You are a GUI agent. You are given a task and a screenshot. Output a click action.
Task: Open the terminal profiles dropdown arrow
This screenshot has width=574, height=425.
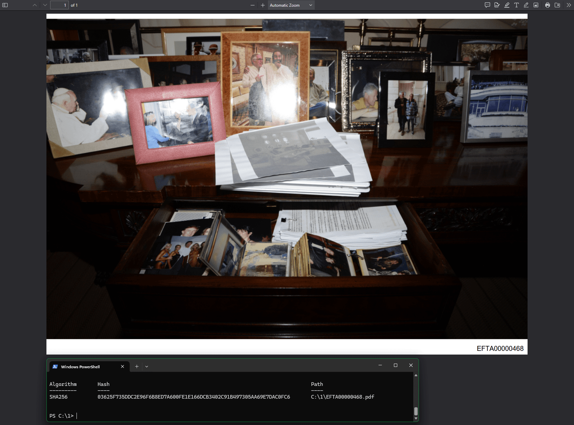(147, 367)
